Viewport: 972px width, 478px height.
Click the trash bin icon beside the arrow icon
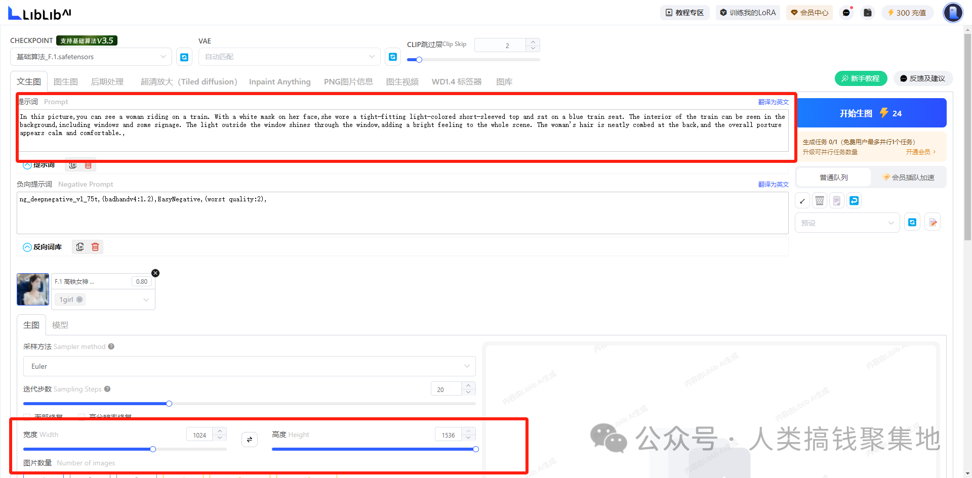(820, 201)
